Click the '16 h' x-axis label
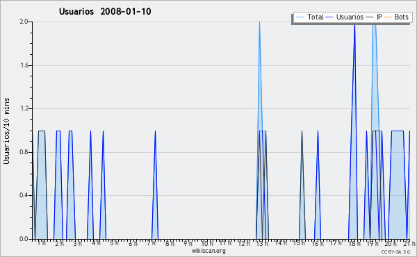This screenshot has width=417, height=257. pyautogui.click(x=318, y=243)
